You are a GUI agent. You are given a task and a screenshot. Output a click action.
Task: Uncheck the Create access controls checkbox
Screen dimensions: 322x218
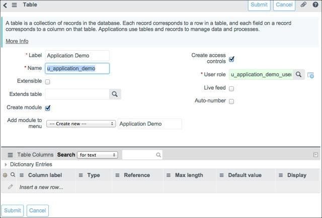pyautogui.click(x=231, y=59)
